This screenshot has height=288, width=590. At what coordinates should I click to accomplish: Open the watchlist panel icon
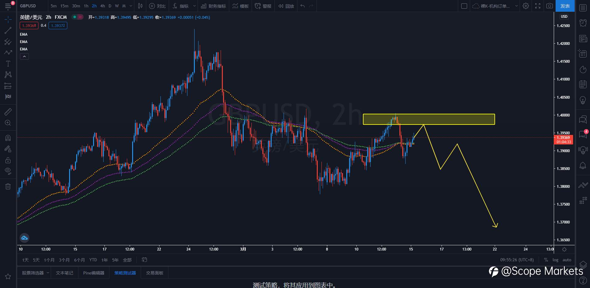(x=583, y=8)
